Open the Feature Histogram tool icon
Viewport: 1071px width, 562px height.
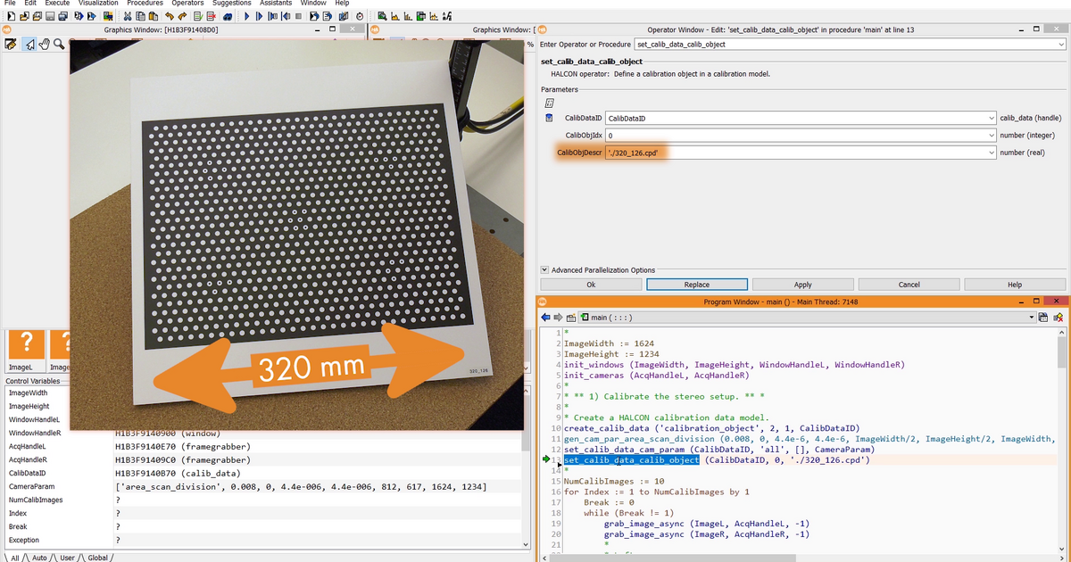407,16
